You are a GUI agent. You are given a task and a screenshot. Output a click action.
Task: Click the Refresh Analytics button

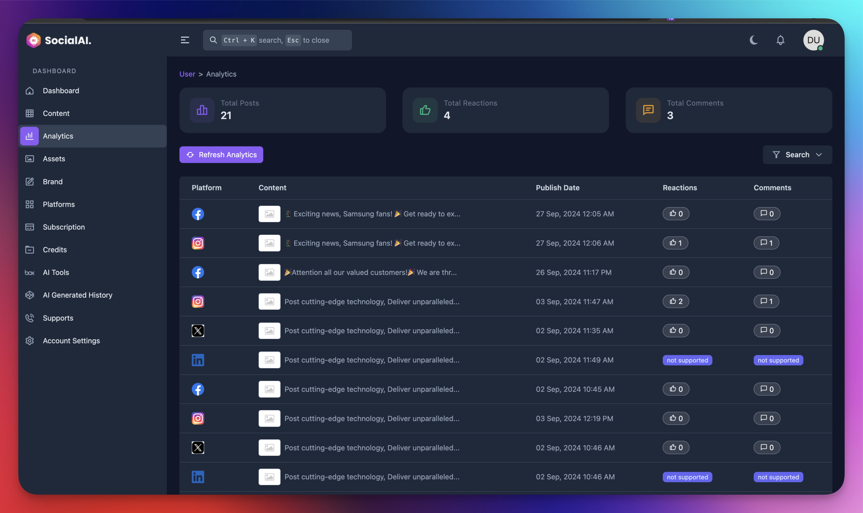[221, 154]
